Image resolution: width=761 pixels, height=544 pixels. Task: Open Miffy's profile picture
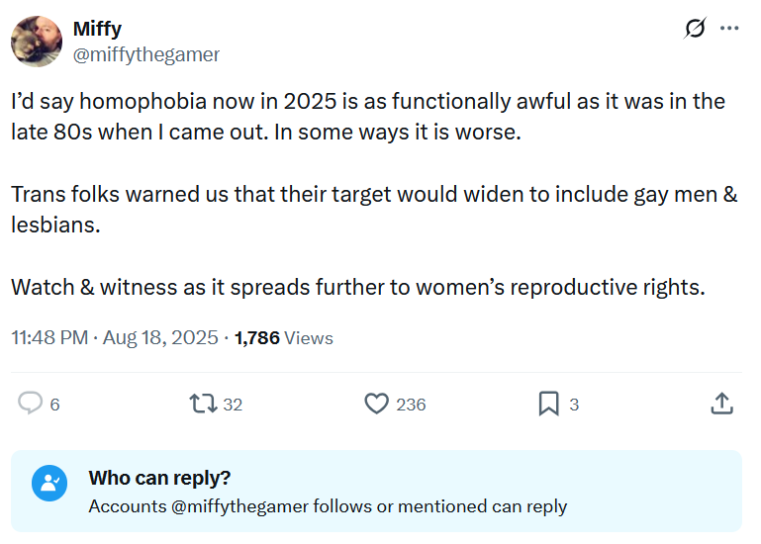pyautogui.click(x=37, y=42)
